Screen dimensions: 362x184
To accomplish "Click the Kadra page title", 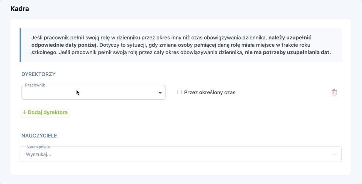I will 20,9.
